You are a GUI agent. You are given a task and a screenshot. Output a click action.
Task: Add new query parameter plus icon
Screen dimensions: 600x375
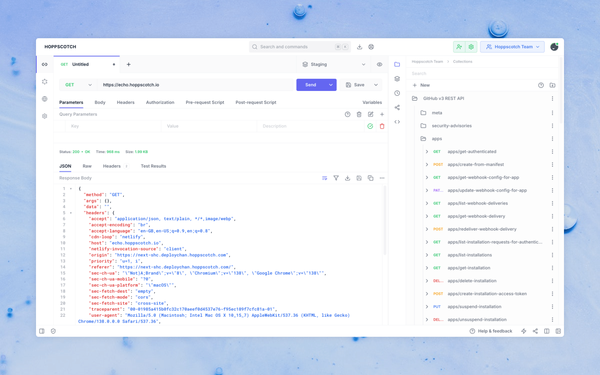[382, 114]
